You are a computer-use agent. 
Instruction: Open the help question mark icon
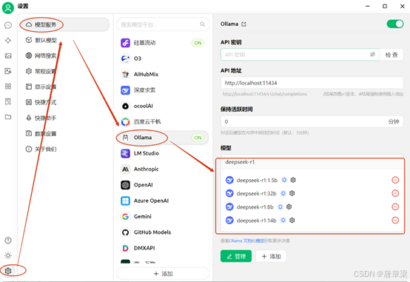(x=8, y=240)
